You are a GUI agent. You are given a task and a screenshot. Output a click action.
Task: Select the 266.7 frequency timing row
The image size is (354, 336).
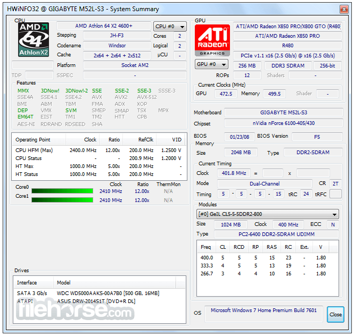tap(268, 274)
